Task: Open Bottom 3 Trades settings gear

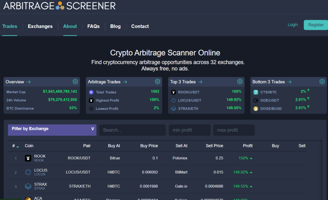Action: click(322, 82)
